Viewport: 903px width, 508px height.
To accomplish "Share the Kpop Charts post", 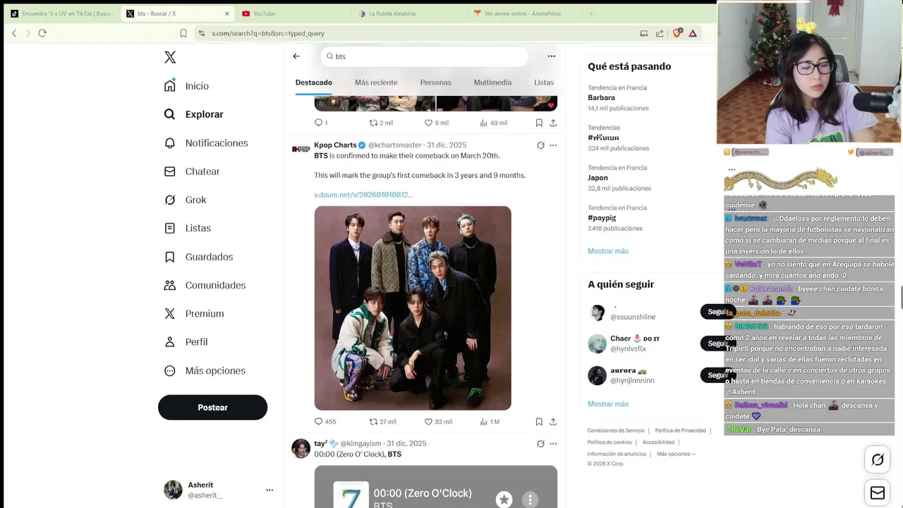I will pyautogui.click(x=553, y=422).
